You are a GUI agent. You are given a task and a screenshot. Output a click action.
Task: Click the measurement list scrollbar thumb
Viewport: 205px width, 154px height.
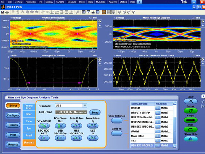tap(175, 131)
